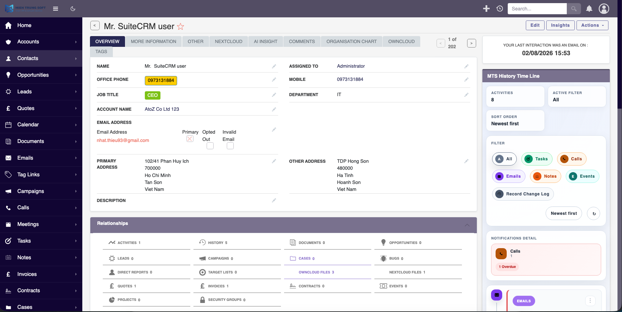Screen dimensions: 622x312
Task: Open Organisation Chart tab
Action: [x=351, y=41]
